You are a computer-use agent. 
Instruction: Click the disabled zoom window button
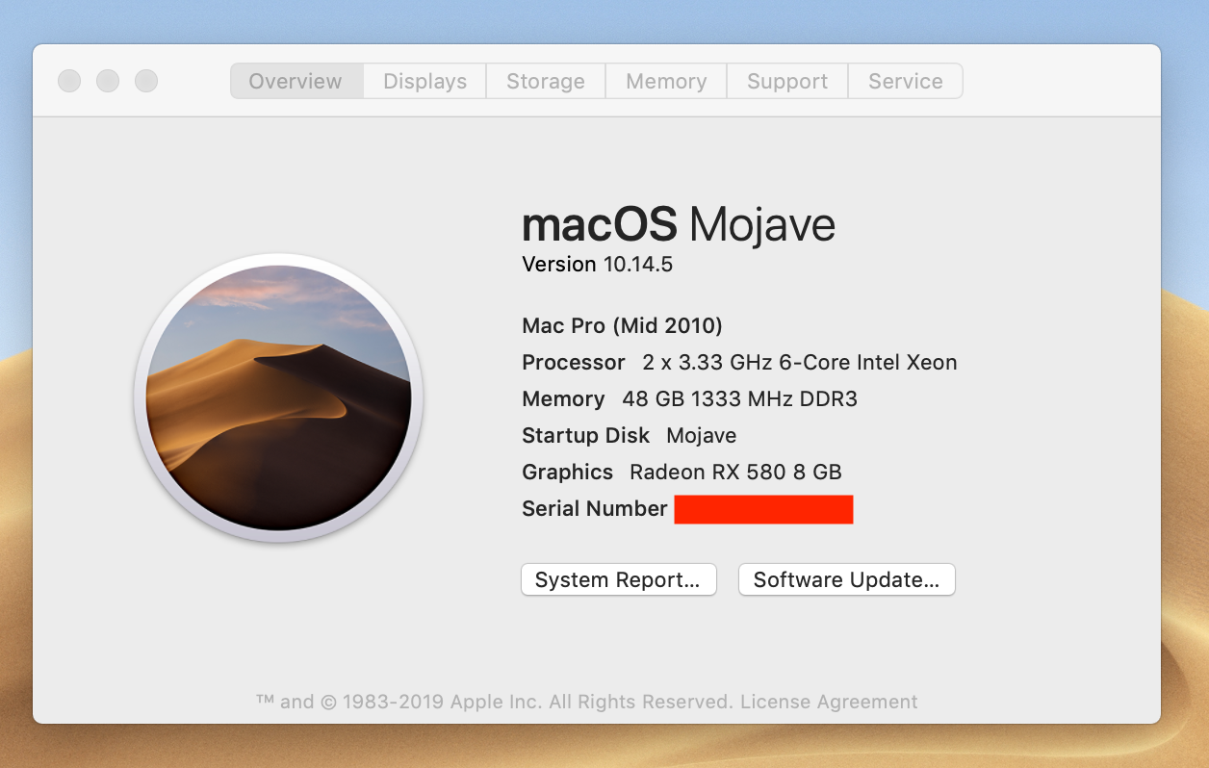146,81
